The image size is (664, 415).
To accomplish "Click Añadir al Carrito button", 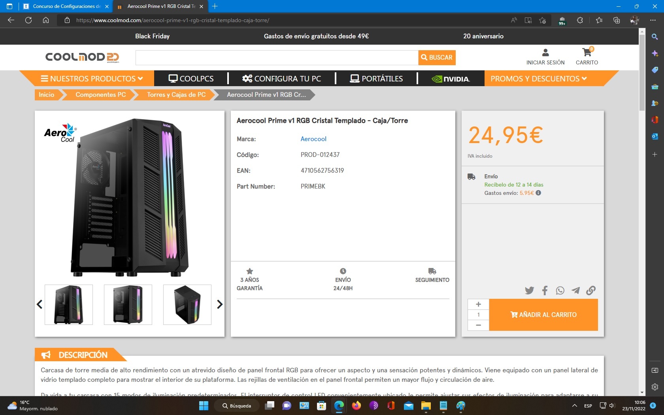I will click(x=543, y=315).
